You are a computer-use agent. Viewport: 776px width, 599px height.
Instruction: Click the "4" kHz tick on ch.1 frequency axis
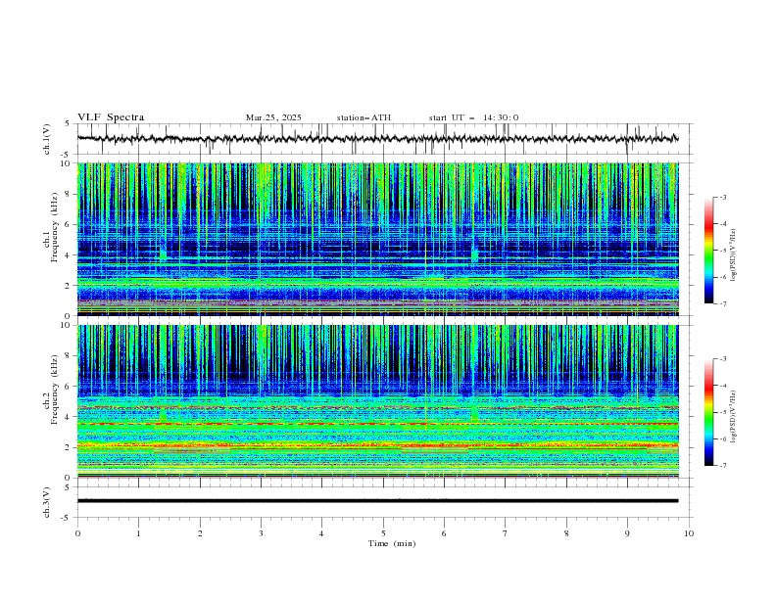point(67,255)
